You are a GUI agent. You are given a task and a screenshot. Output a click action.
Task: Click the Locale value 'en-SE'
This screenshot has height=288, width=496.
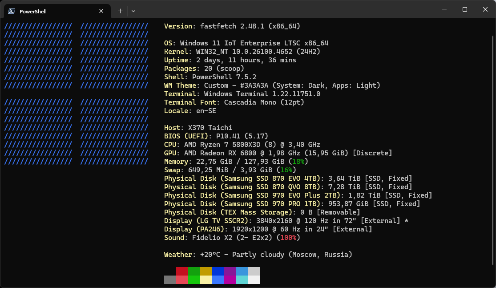coord(206,111)
